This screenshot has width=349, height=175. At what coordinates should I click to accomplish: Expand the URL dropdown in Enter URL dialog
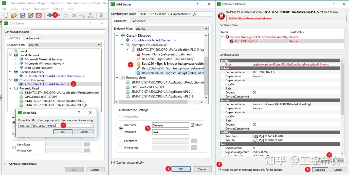click(x=91, y=126)
